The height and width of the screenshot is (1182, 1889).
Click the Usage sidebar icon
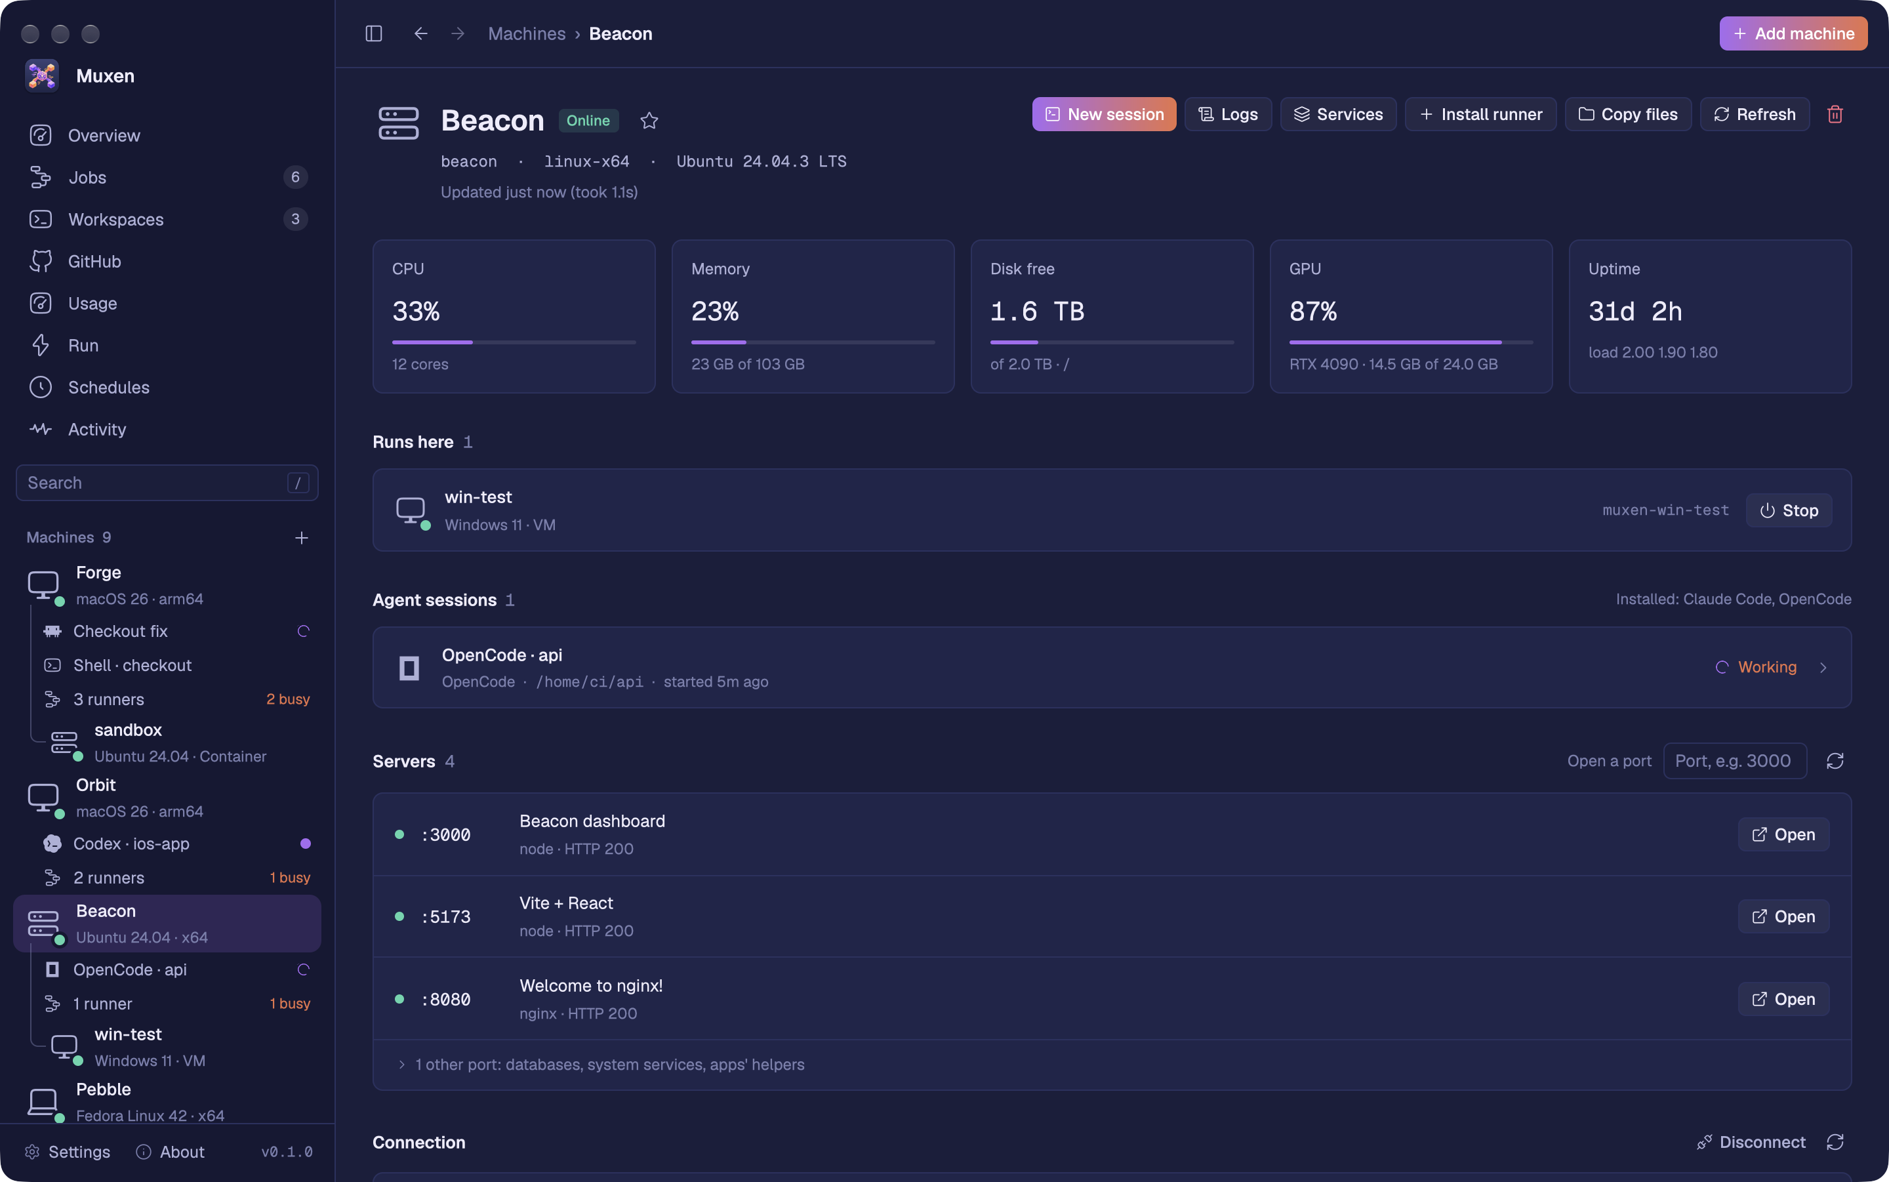click(41, 303)
